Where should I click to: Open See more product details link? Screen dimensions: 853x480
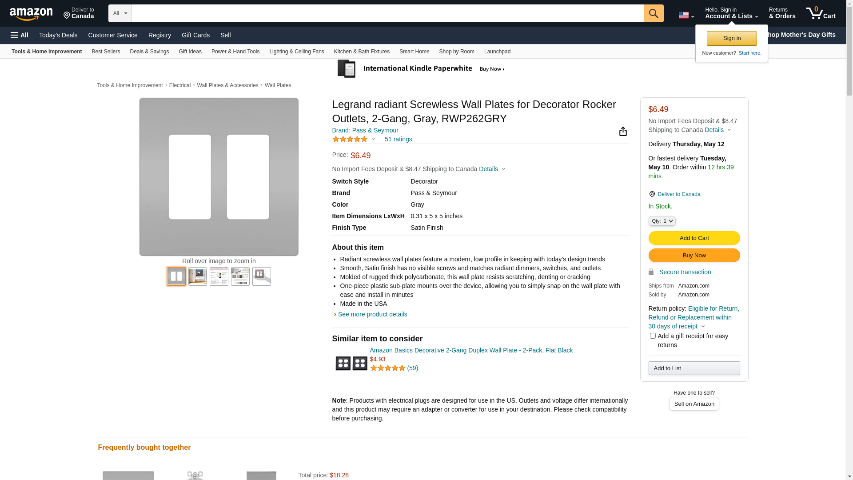tap(372, 314)
